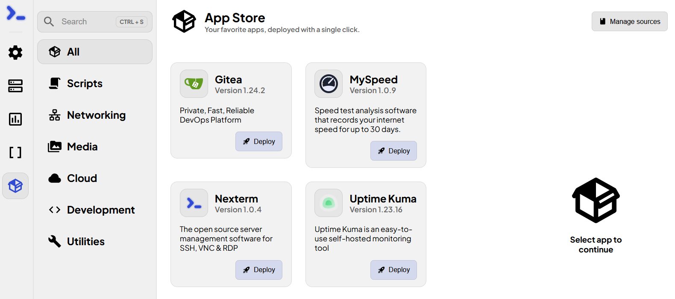Click the Scripts category scroll icon
675x299 pixels.
tap(55, 83)
